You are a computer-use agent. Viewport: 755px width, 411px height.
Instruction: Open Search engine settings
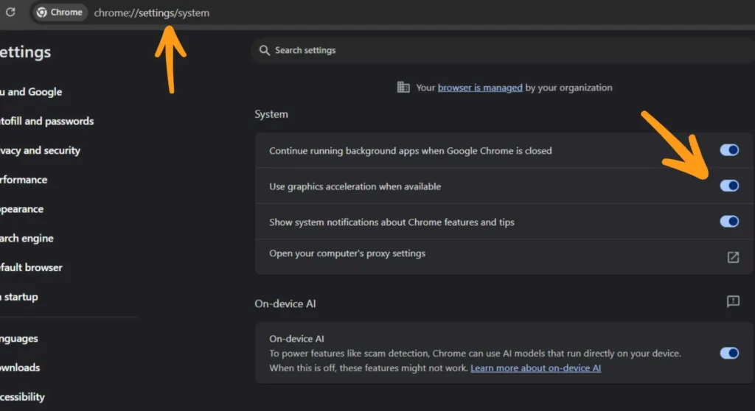(x=27, y=238)
